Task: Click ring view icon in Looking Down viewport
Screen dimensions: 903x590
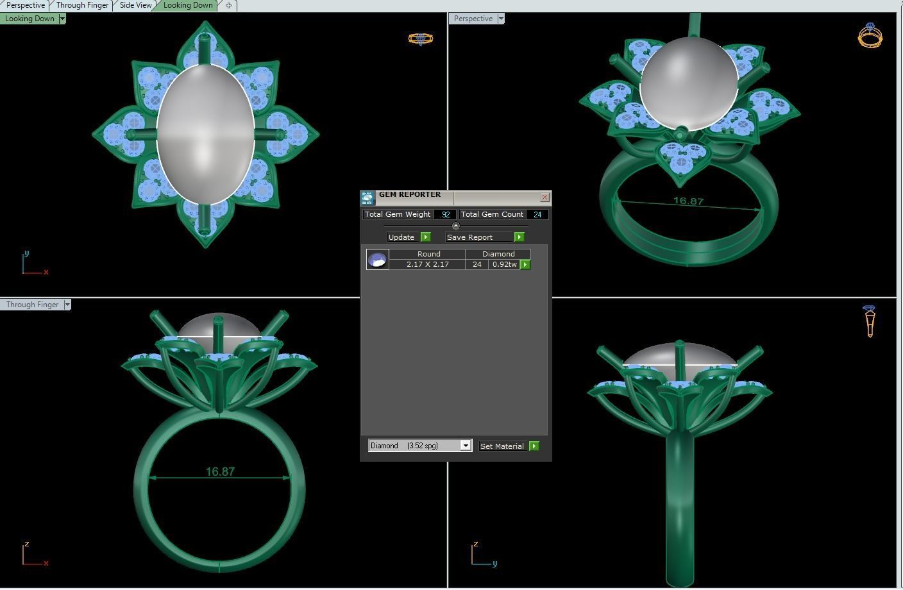Action: pyautogui.click(x=421, y=39)
